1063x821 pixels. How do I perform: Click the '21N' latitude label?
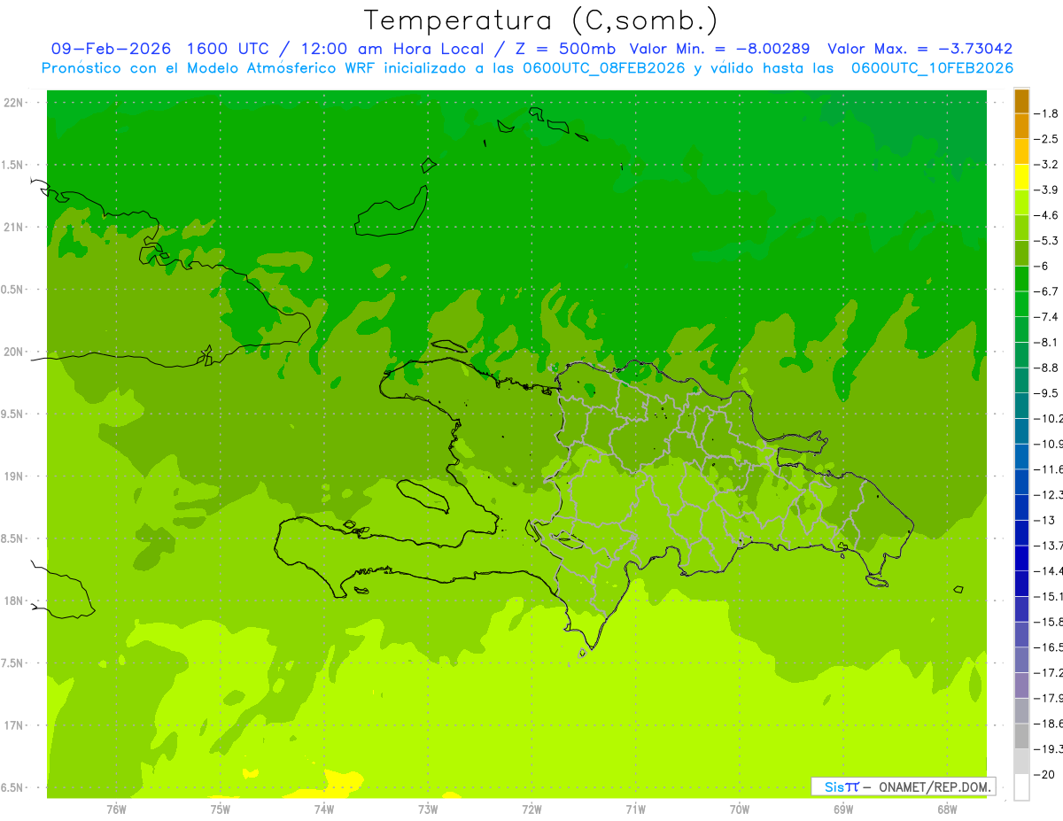click(13, 228)
